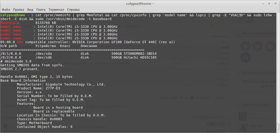Click the calypso@home title bar text
Viewport: 280px width, 133px height.
[140, 4]
